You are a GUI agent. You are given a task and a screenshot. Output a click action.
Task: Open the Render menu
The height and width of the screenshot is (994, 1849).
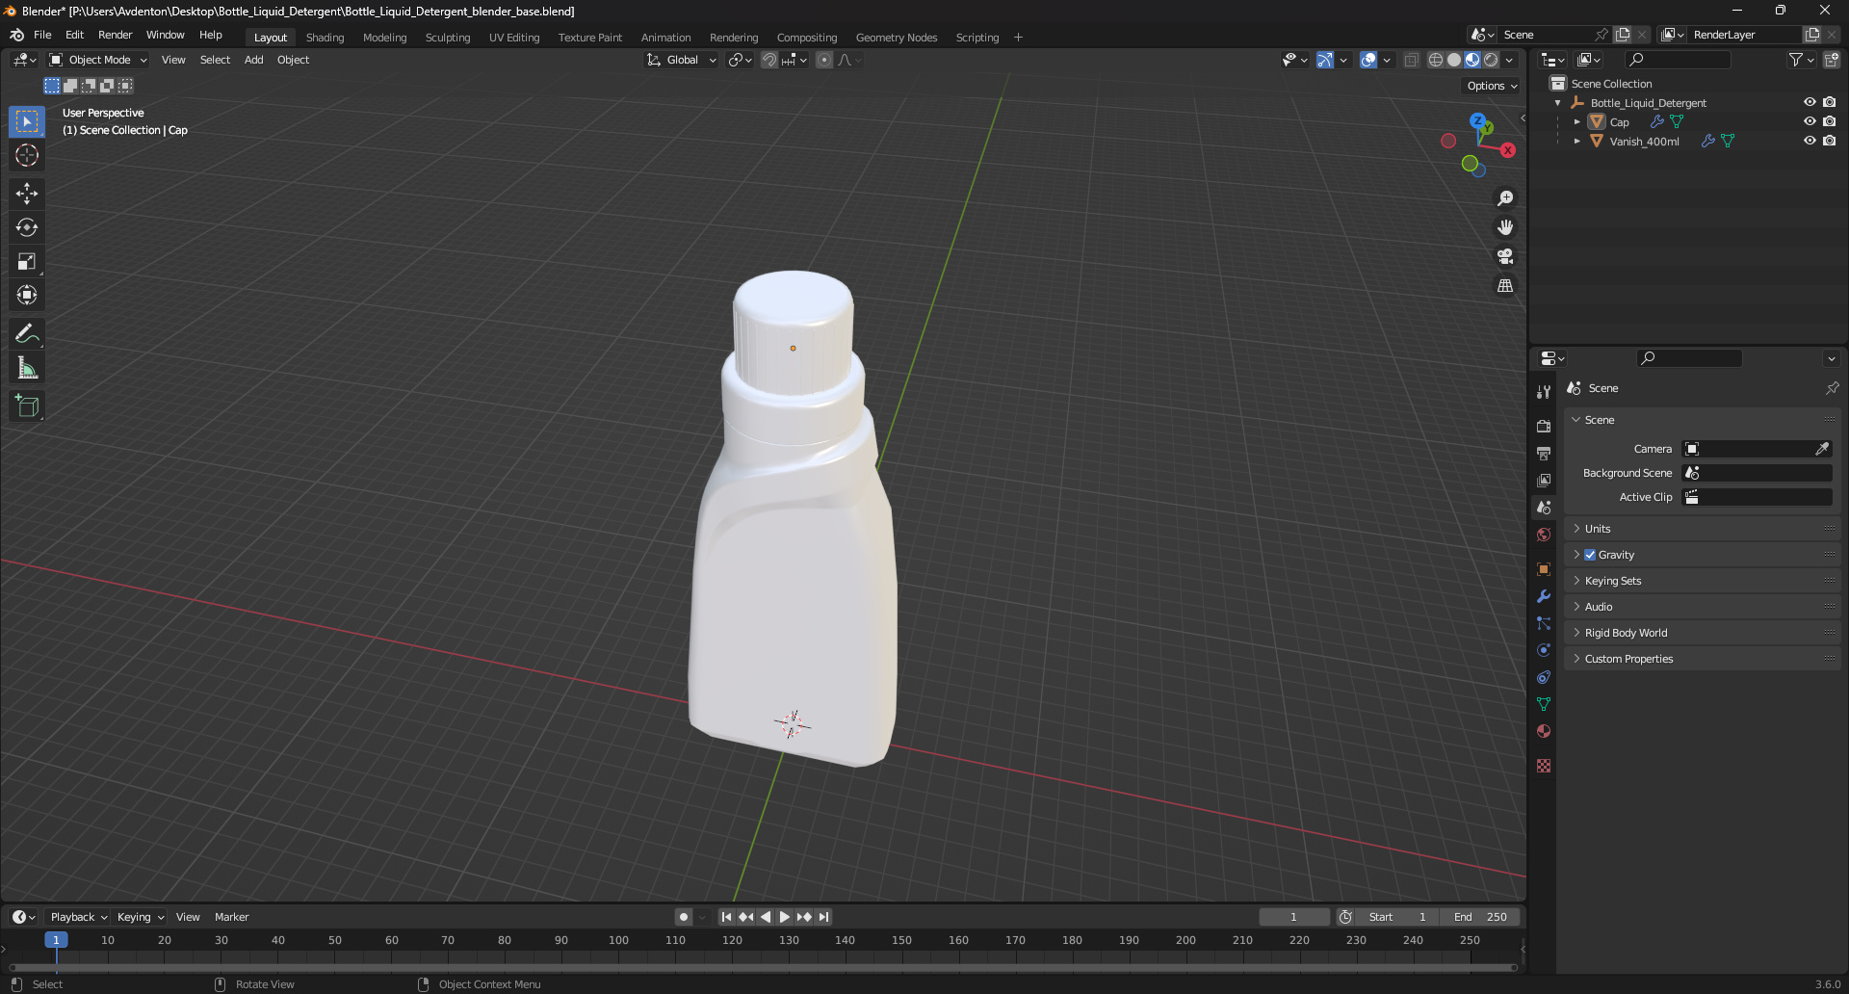point(115,35)
